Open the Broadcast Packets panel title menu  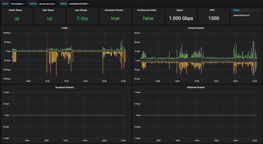[x=65, y=87]
